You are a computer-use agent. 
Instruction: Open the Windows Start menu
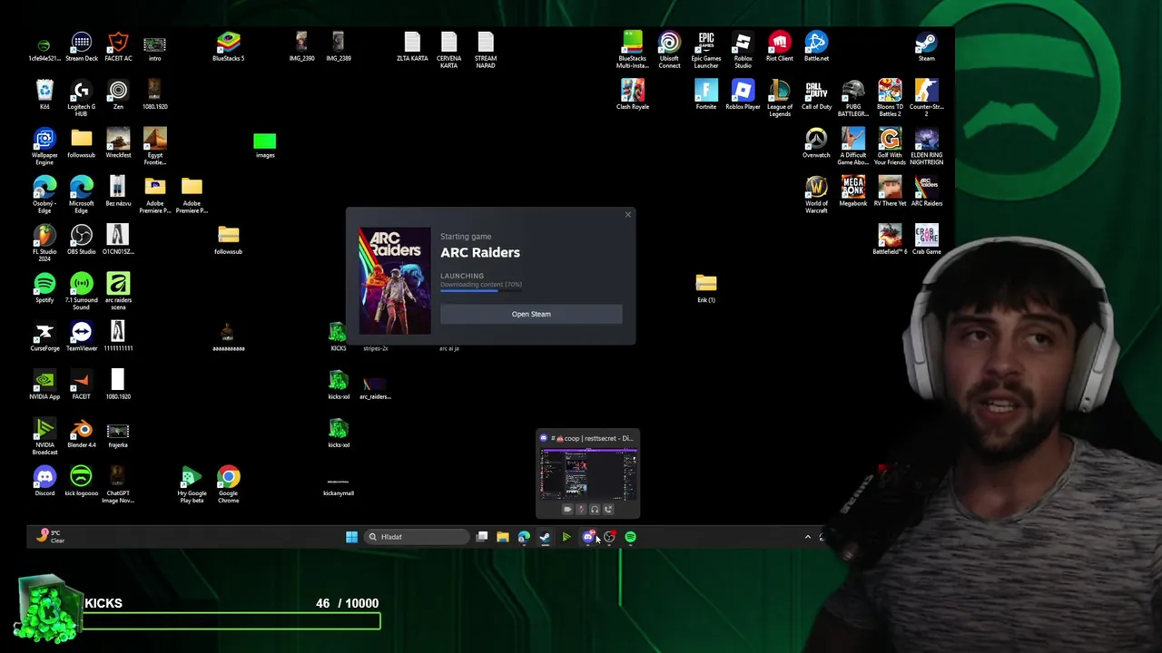[x=351, y=537]
